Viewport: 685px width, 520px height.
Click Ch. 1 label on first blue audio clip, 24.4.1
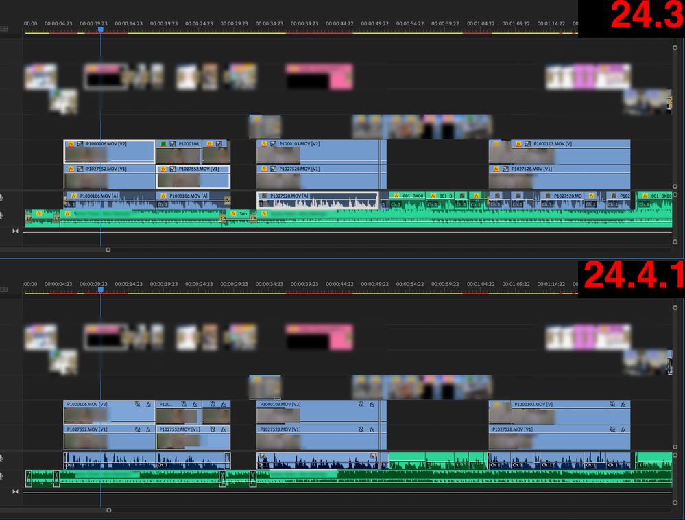pos(69,466)
